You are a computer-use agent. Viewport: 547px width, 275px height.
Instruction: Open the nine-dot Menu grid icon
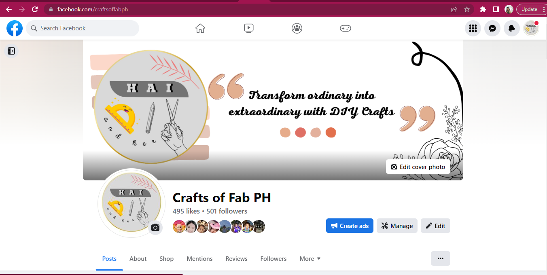pos(473,28)
